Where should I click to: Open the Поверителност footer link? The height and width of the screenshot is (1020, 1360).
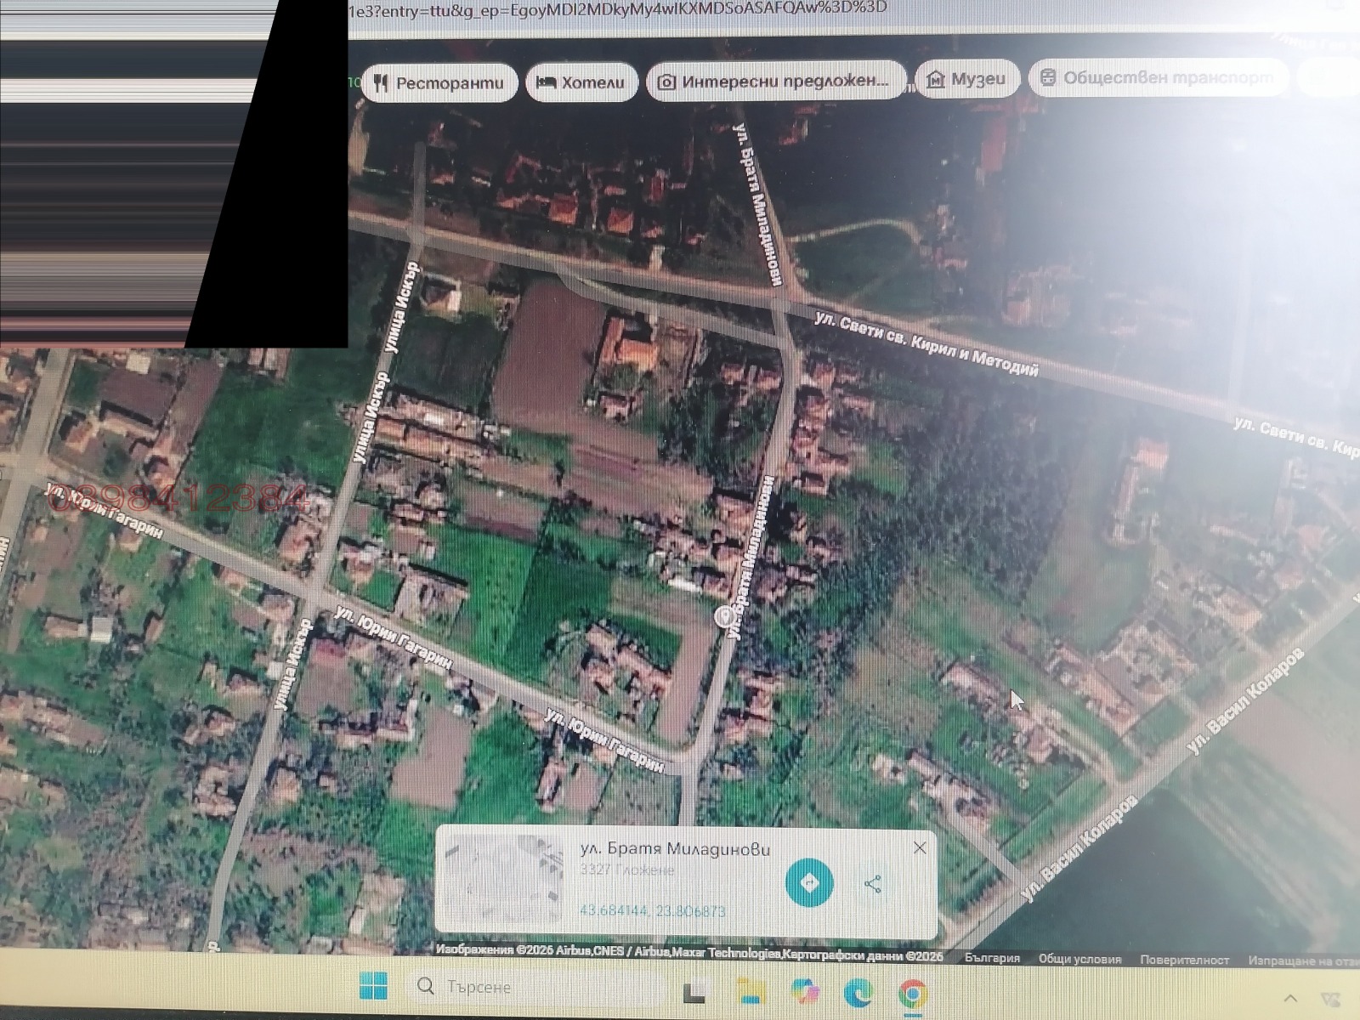click(1184, 960)
